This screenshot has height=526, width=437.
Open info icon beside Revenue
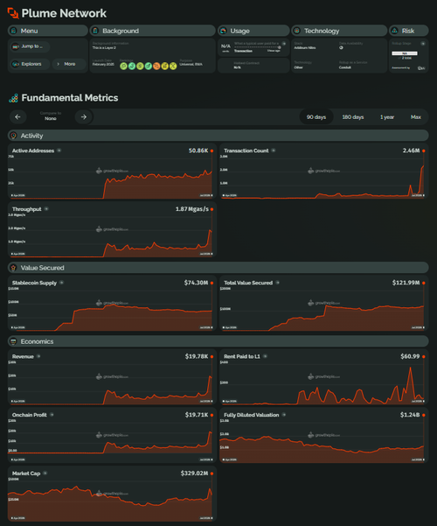tap(38, 356)
